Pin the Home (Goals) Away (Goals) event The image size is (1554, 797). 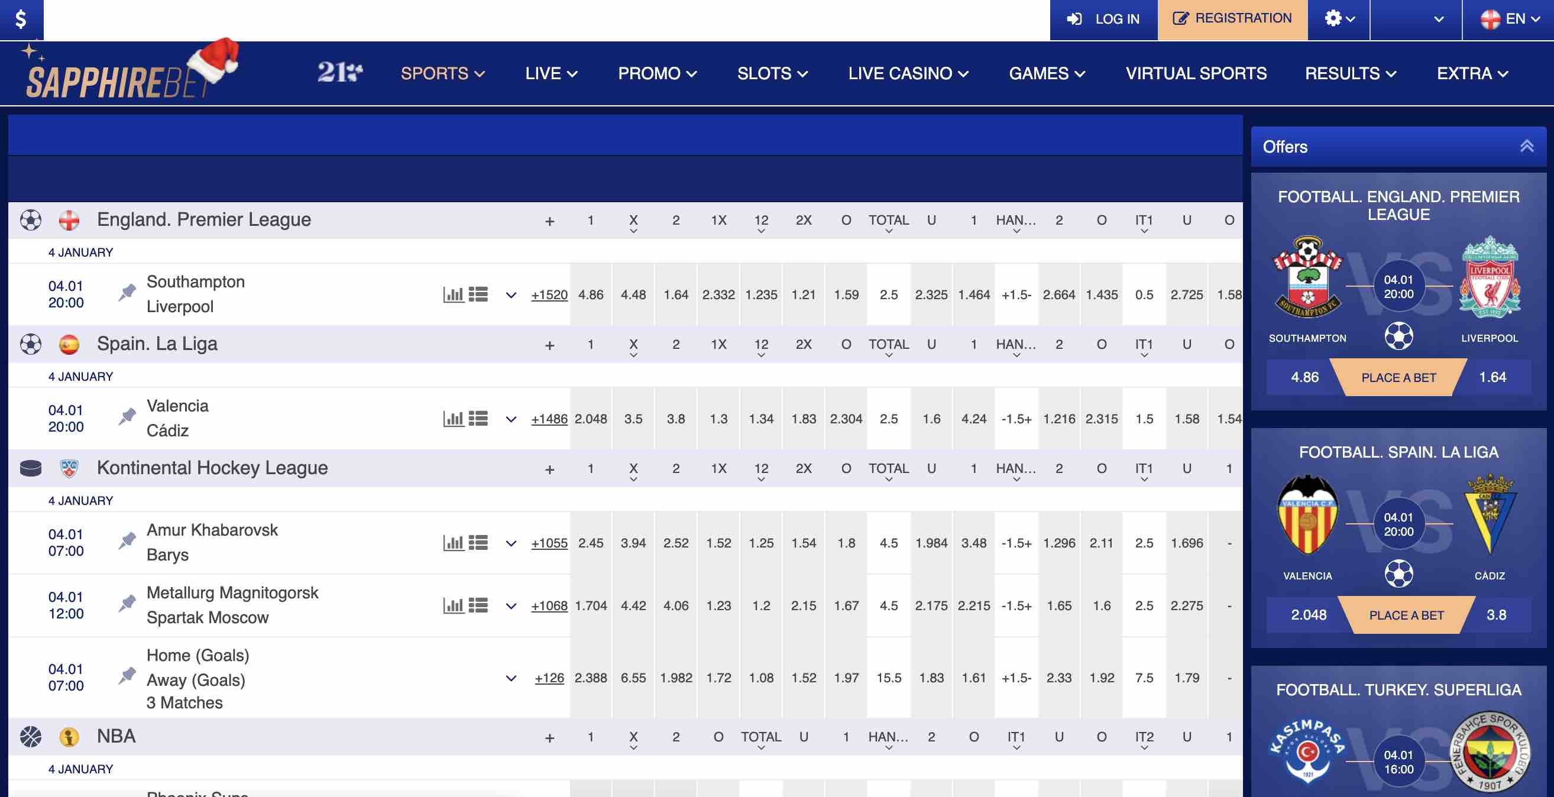(x=127, y=677)
